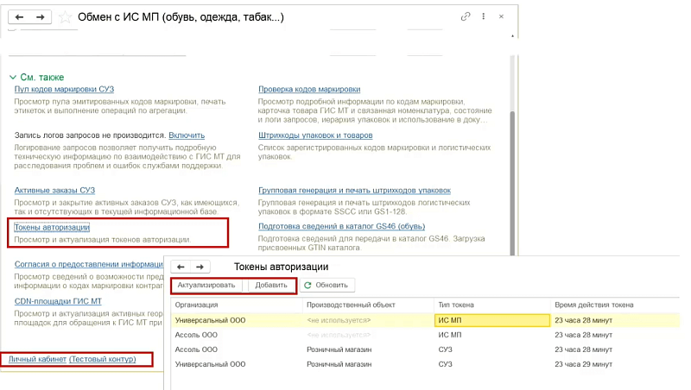Sort by Время действия токена column header

(x=615, y=305)
